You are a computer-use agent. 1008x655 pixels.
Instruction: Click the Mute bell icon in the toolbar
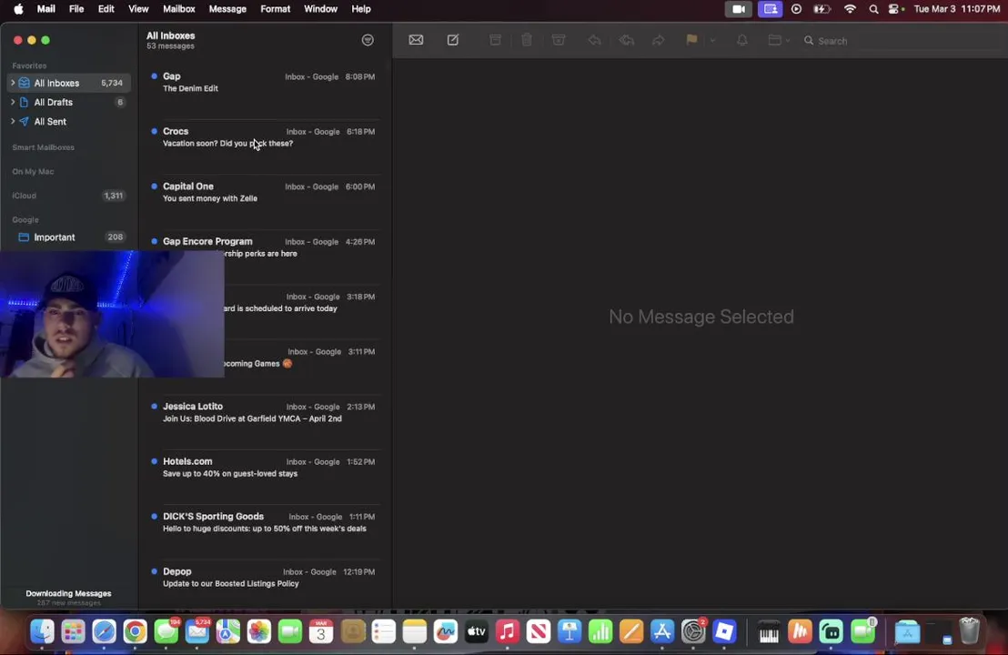(741, 40)
